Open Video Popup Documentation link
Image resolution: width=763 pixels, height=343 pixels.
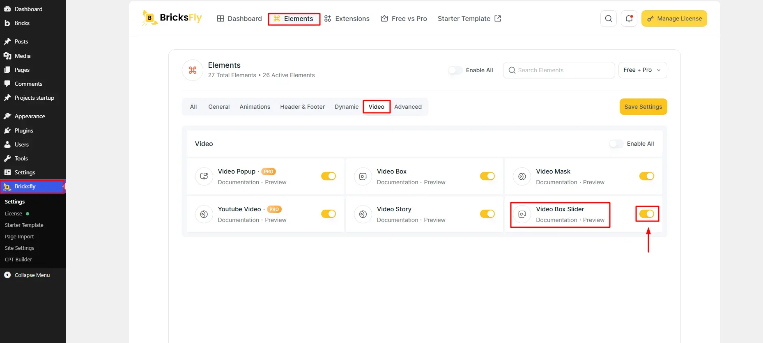tap(239, 182)
